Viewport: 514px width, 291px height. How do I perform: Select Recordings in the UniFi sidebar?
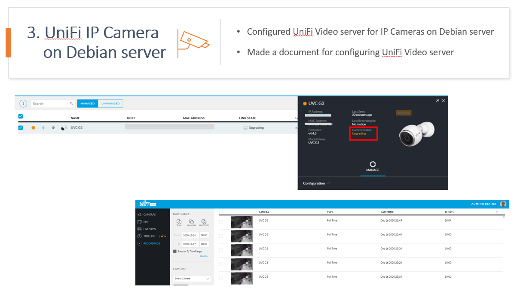[149, 243]
